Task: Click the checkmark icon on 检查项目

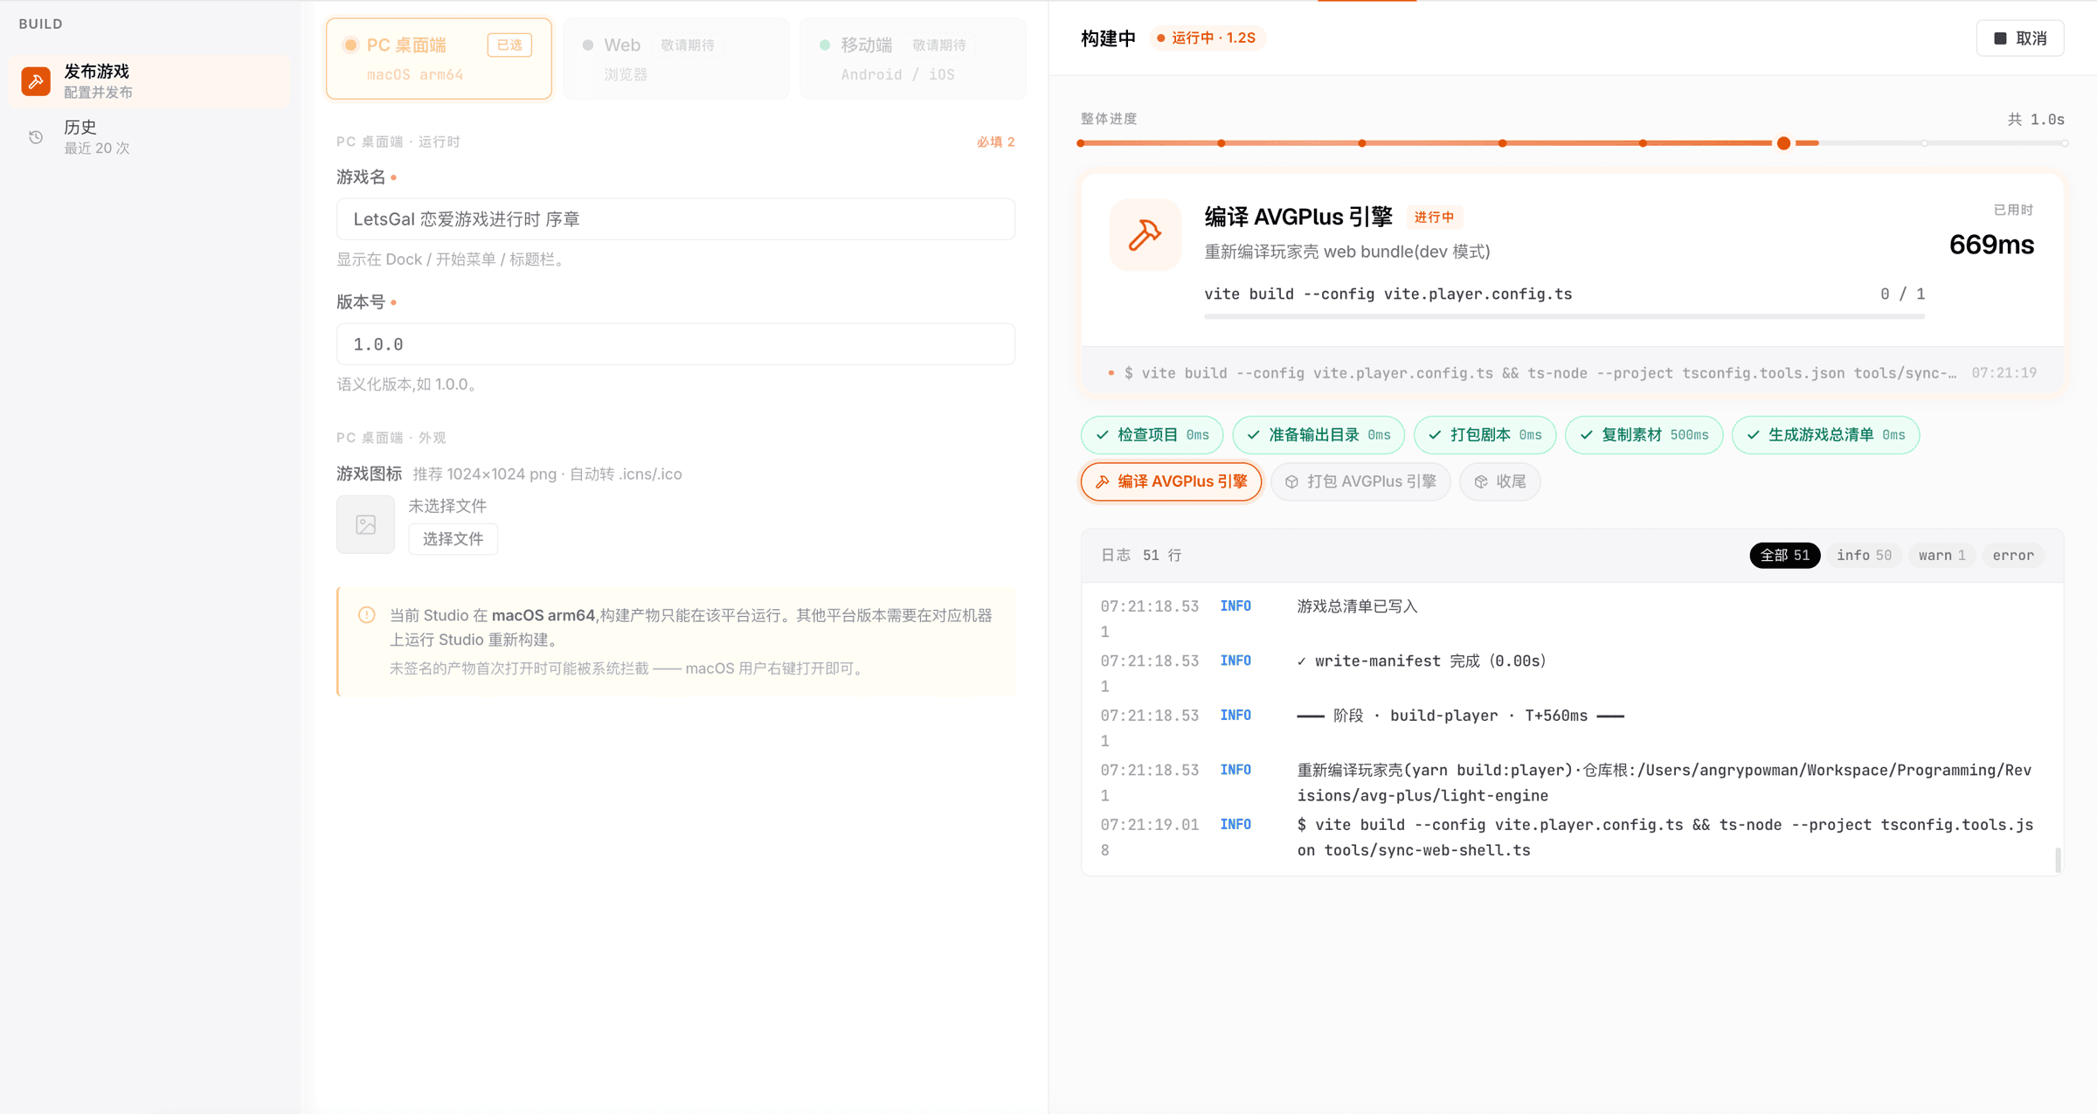Action: point(1103,435)
